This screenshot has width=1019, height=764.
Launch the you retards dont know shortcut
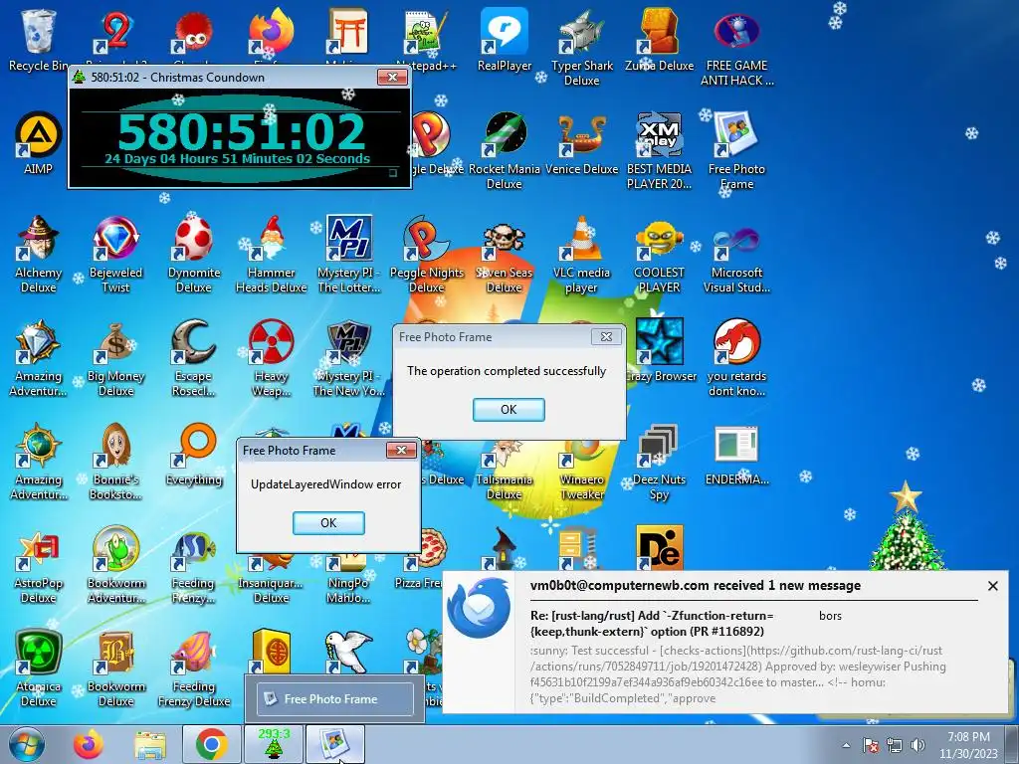tap(737, 357)
